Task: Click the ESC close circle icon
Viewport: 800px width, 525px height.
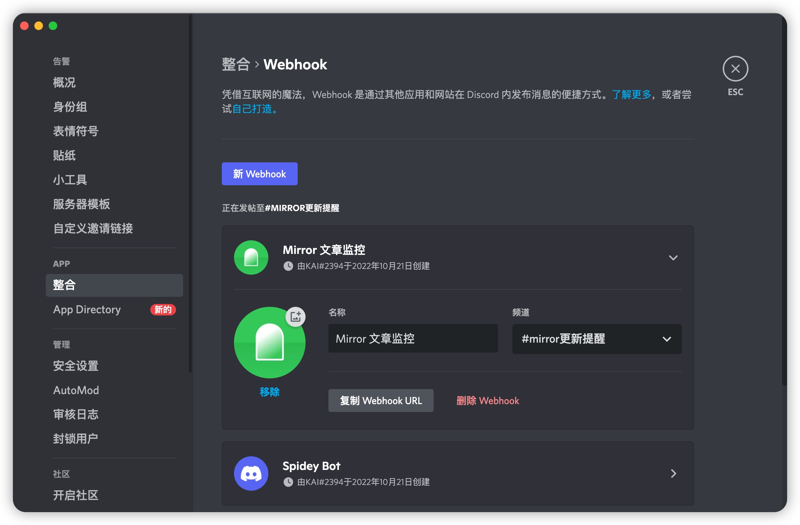Action: pos(735,69)
